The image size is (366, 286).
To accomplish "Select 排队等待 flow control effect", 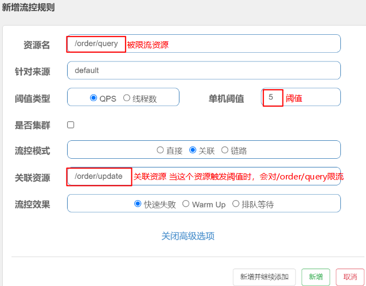I will click(x=236, y=204).
